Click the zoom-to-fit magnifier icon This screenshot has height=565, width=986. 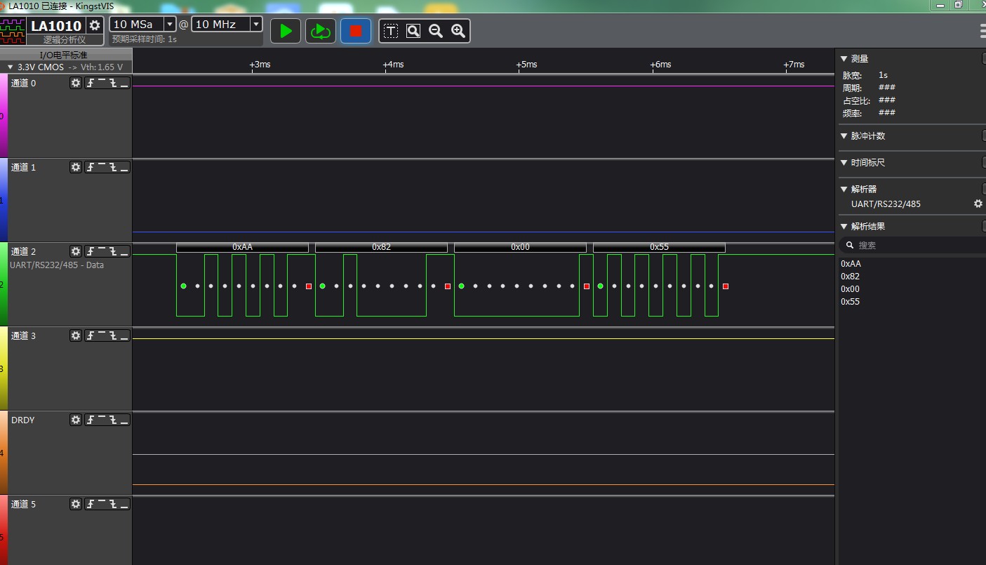pyautogui.click(x=413, y=31)
